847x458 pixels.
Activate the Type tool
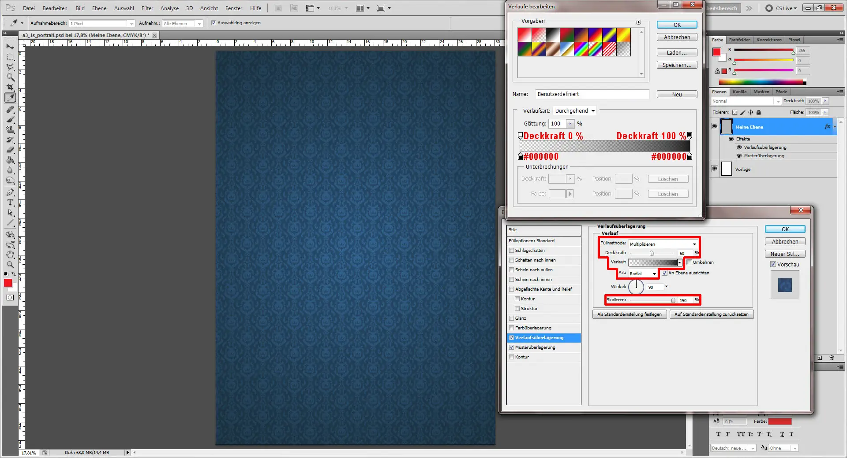(10, 203)
